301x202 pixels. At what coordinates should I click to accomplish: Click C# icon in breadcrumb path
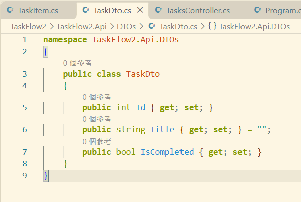pos(152,26)
